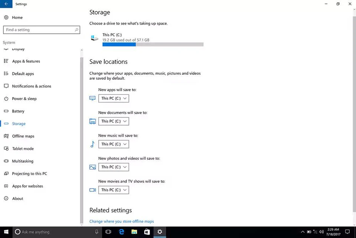Screen dimensions: 356x238
Task: Open the This PC (C:) drive details
Action: click(146, 39)
